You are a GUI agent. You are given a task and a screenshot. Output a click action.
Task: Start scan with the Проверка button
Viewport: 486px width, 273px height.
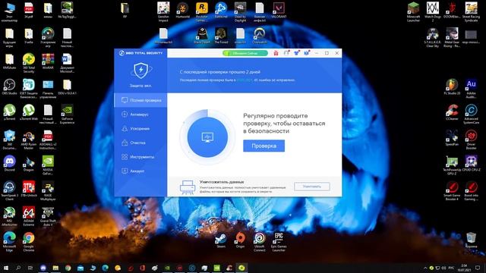tap(264, 146)
